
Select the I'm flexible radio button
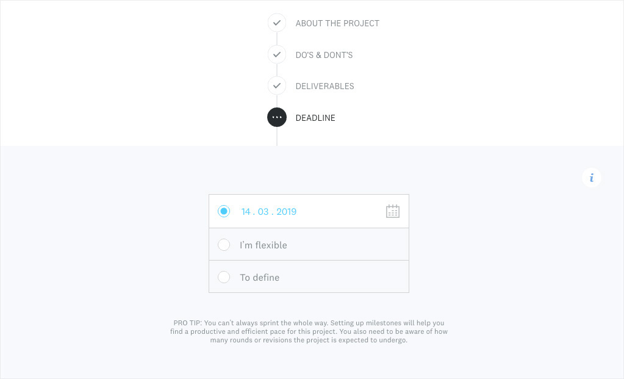(x=224, y=245)
